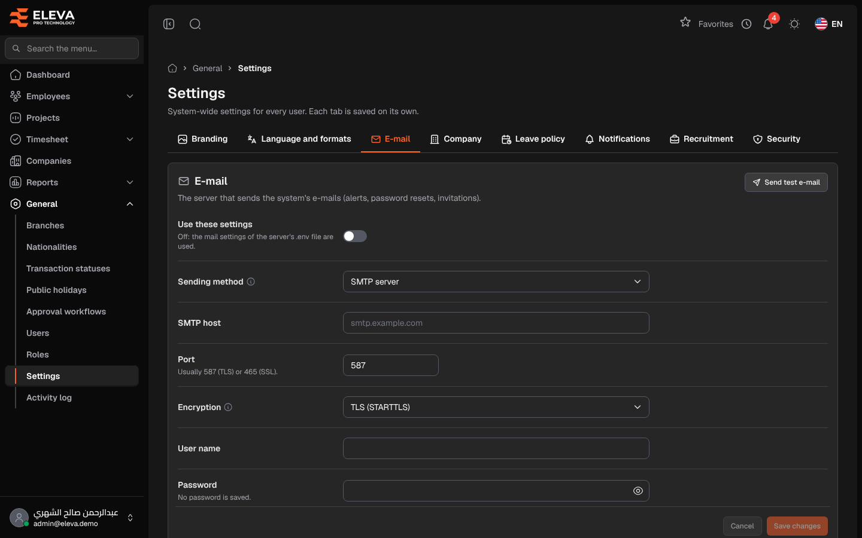Viewport: 862px width, 538px height.
Task: Go to home via breadcrumb house icon
Action: (x=172, y=68)
